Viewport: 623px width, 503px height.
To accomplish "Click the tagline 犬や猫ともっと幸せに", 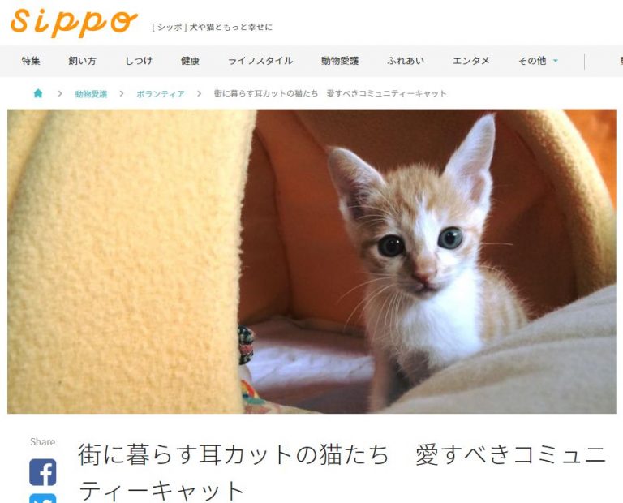I will pyautogui.click(x=231, y=27).
